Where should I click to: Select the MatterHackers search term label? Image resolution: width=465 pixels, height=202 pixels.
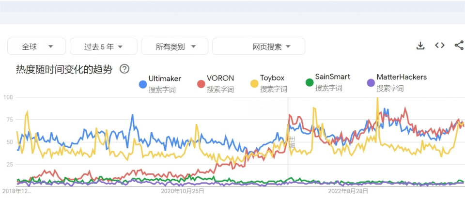(402, 77)
